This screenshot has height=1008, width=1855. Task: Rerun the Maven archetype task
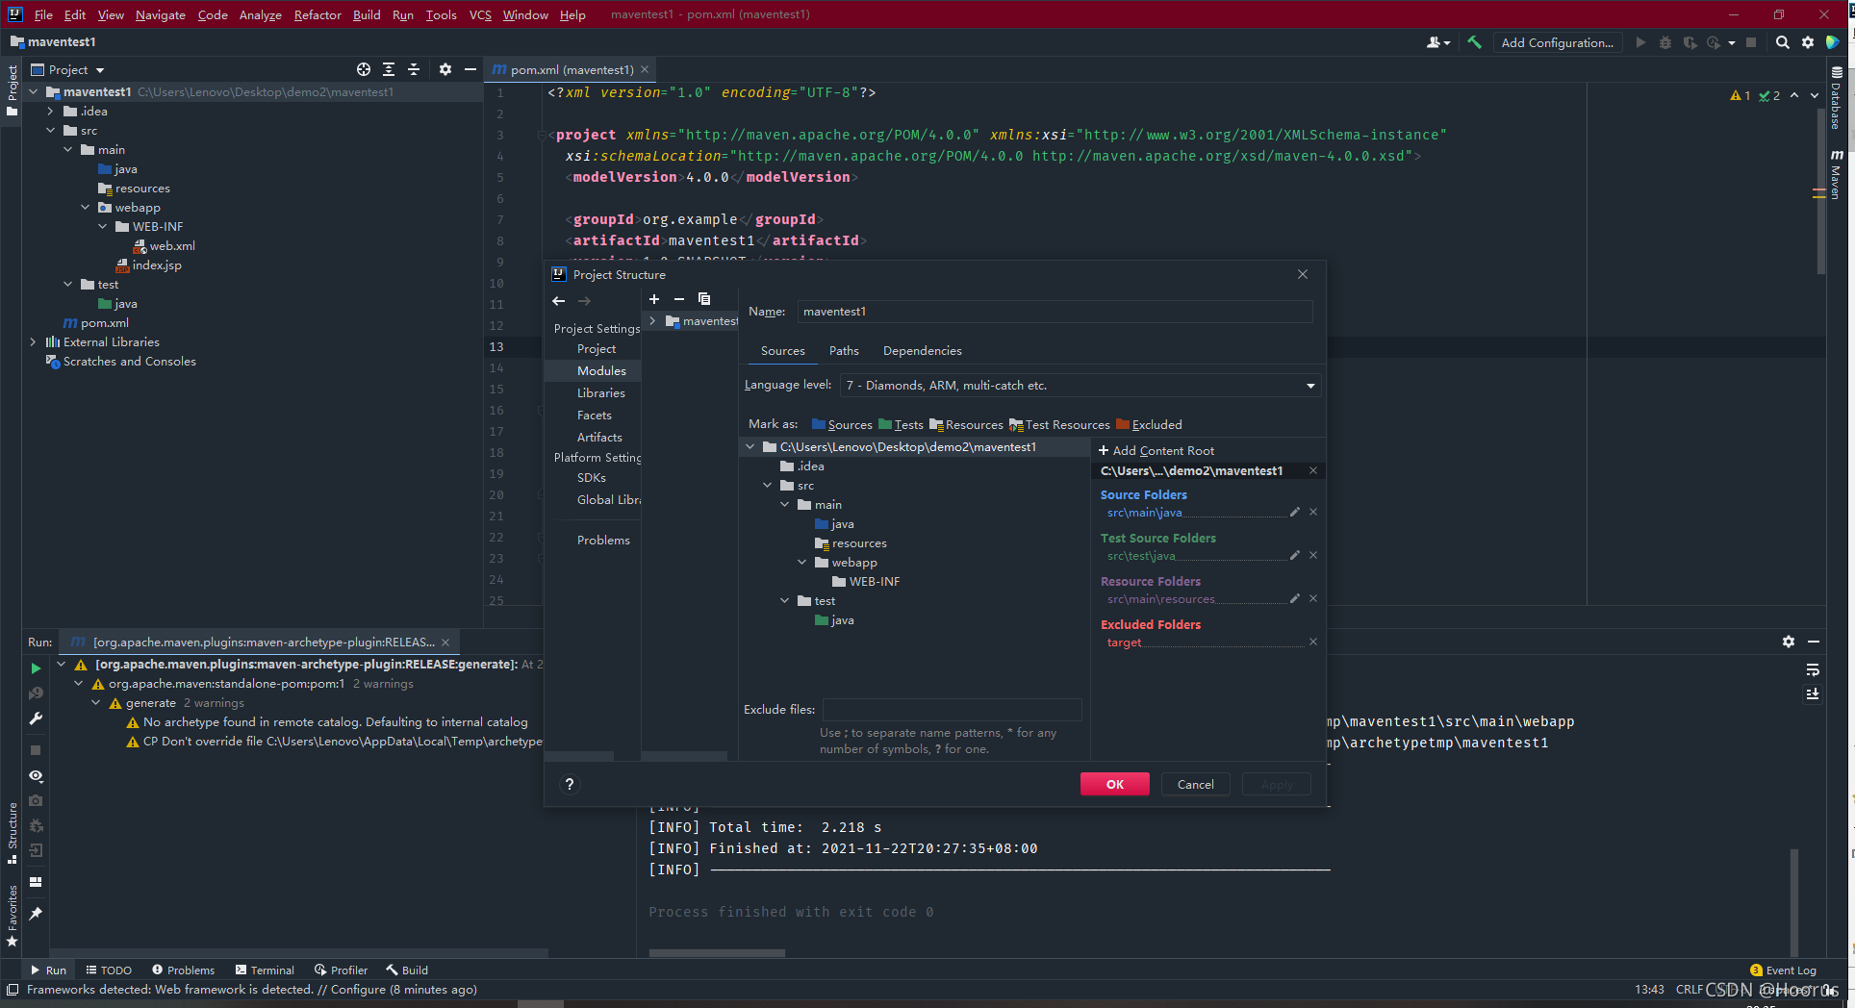pos(36,668)
